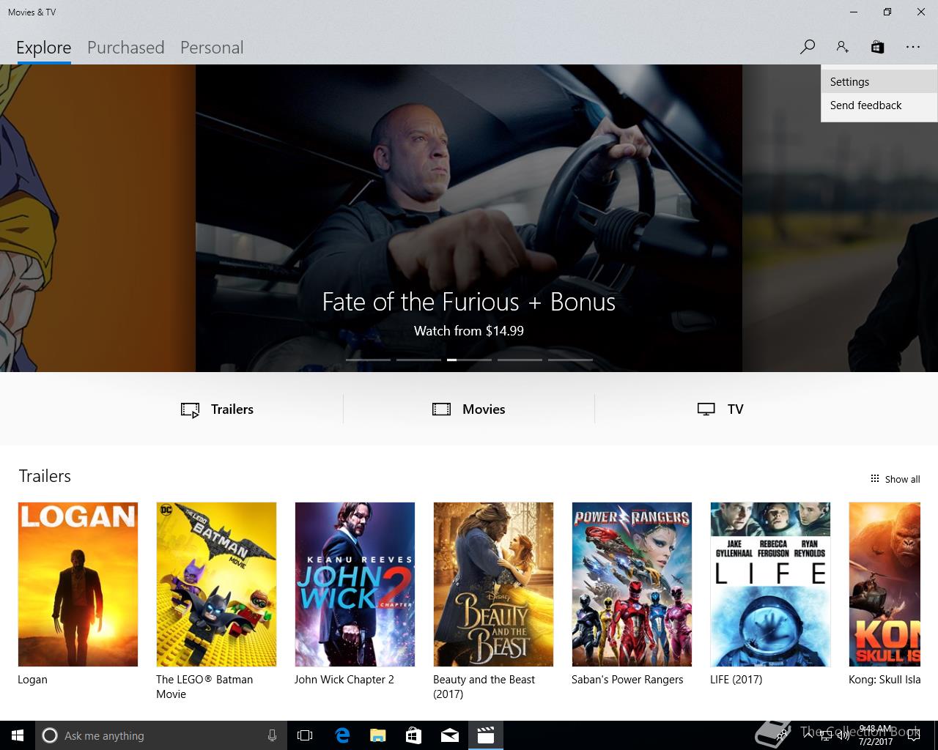Click the sign-in account icon

pyautogui.click(x=842, y=47)
